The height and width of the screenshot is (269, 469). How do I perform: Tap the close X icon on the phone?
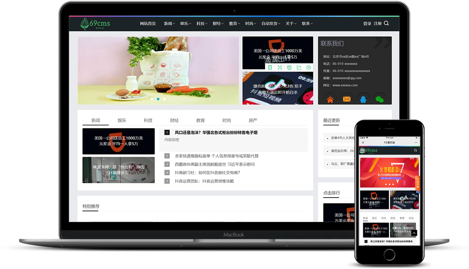(x=363, y=142)
